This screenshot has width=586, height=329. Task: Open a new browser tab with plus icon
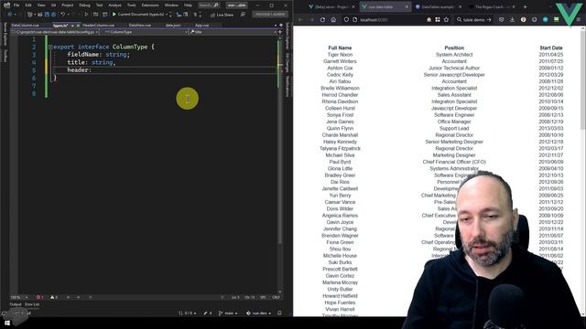[525, 6]
